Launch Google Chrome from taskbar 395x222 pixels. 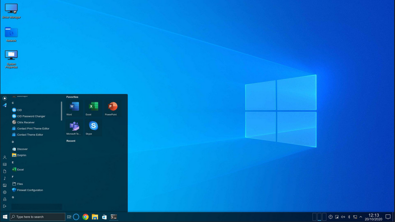85,217
